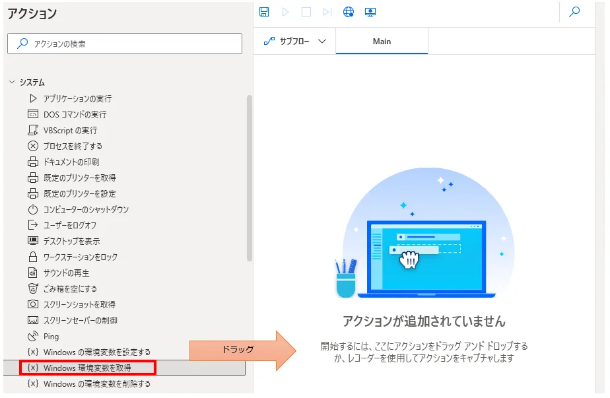
Task: Select Windows 環境変数を取得 action
Action: (x=87, y=368)
